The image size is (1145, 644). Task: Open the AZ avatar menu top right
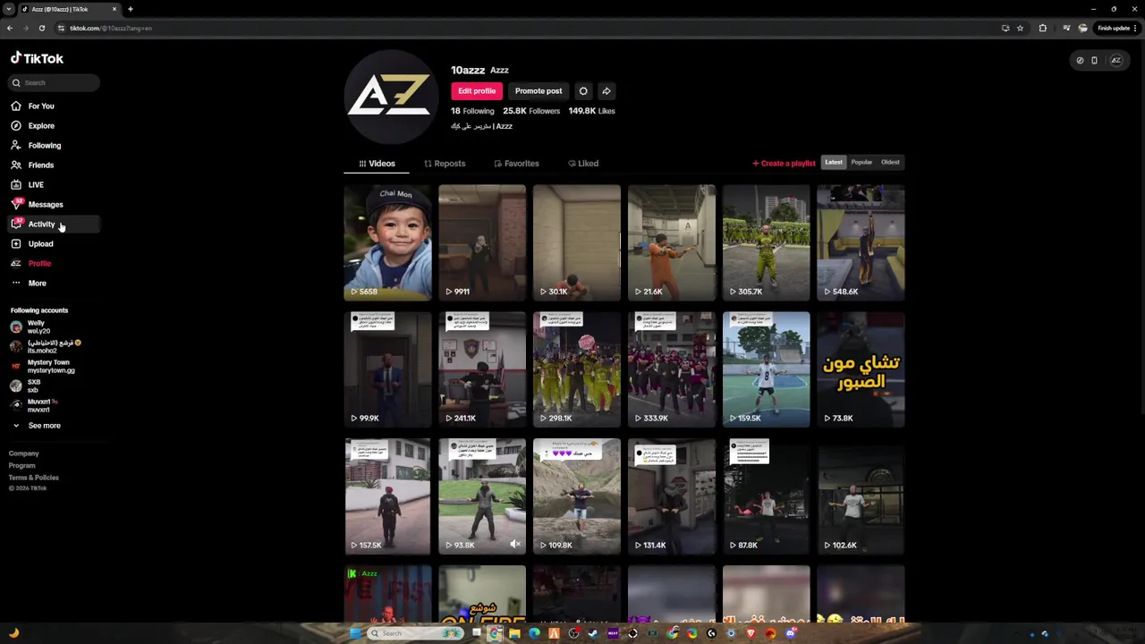(x=1115, y=60)
